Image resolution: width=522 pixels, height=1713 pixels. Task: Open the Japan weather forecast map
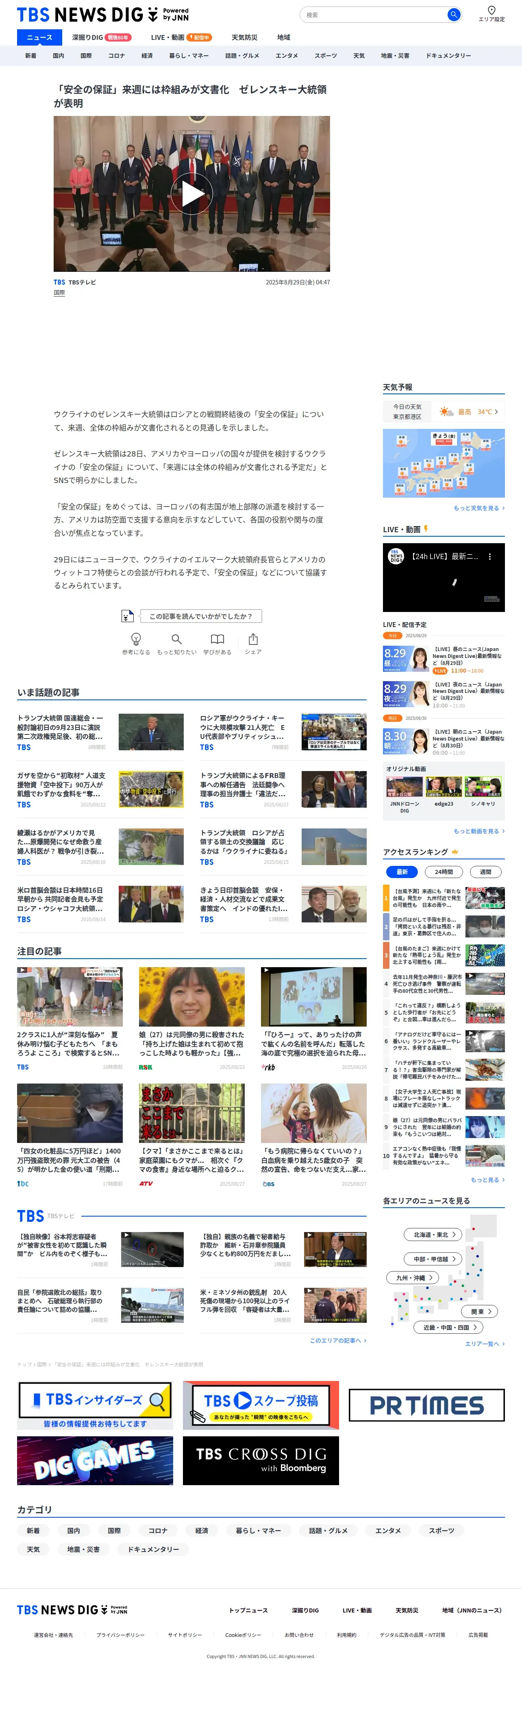point(444,463)
